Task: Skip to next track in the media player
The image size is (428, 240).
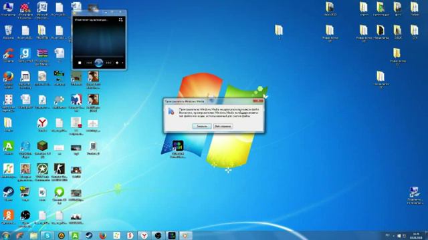Action: tap(108, 63)
